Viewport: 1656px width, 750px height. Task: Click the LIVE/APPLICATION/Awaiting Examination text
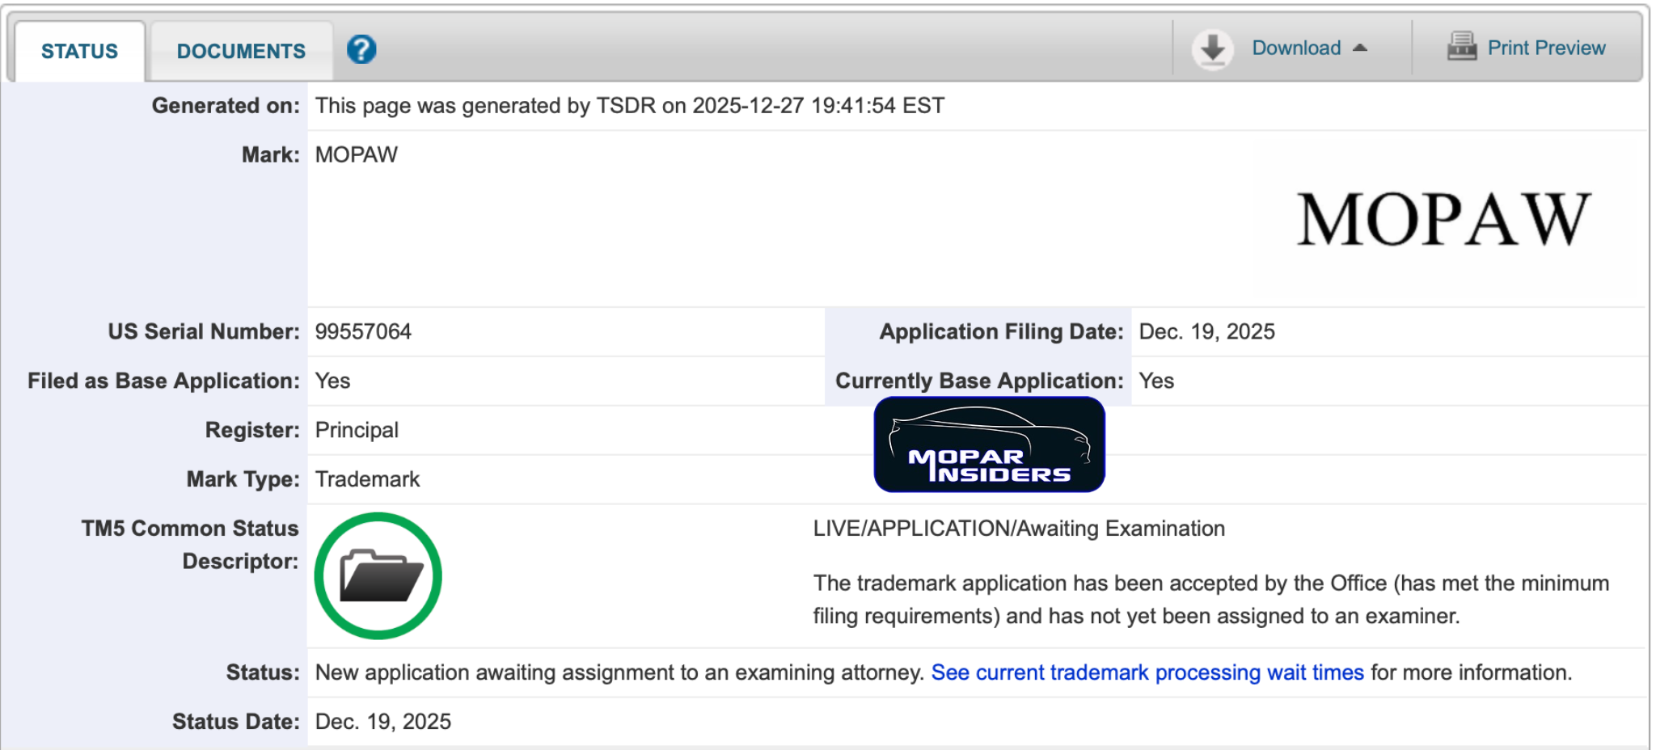point(1019,529)
